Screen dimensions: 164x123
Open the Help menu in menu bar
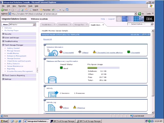36,6
